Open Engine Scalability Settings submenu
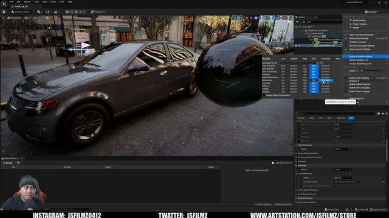The width and height of the screenshot is (389, 218). click(366, 56)
